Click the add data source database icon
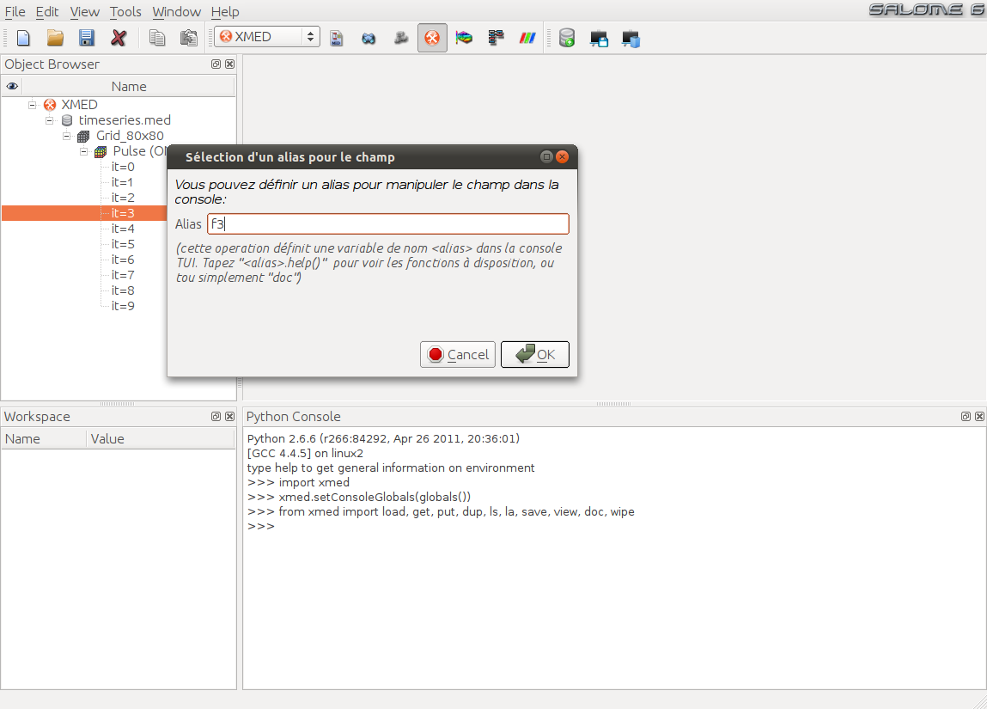The width and height of the screenshot is (987, 709). point(567,38)
